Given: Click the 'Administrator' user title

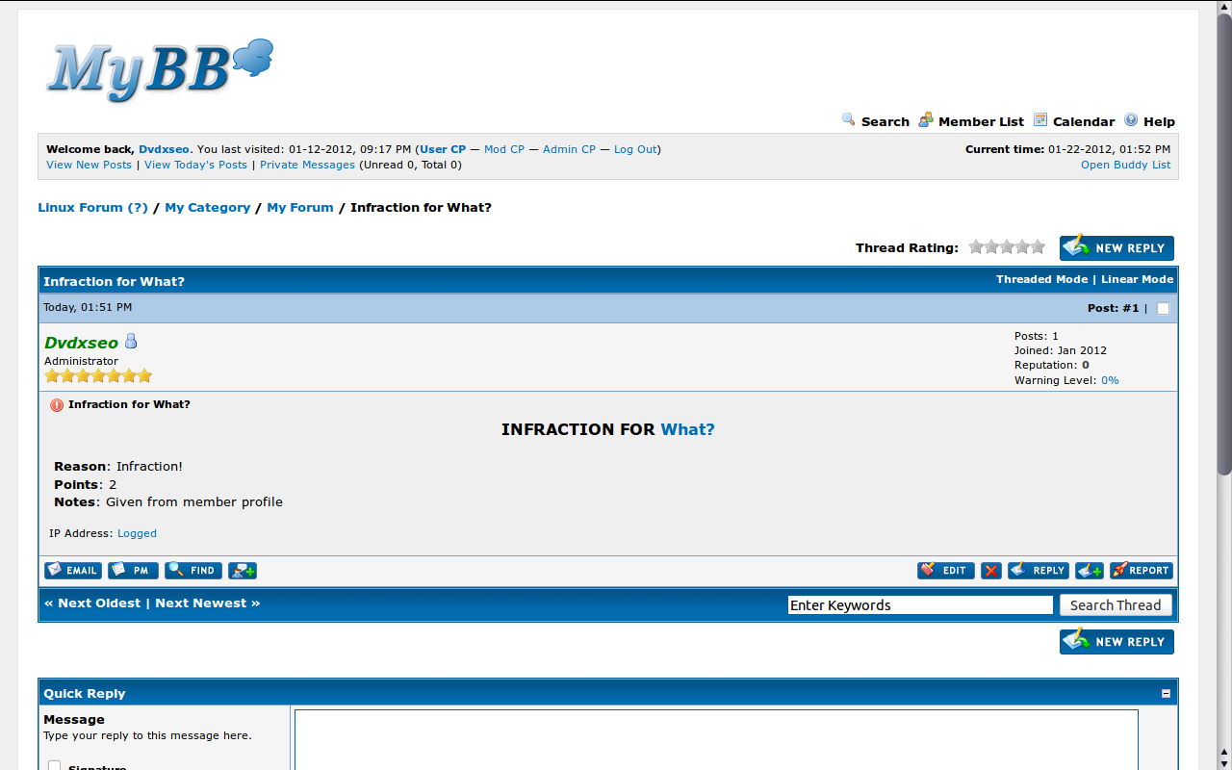Looking at the screenshot, I should click(81, 361).
